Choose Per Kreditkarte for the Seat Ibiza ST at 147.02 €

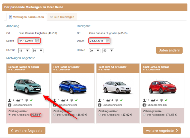tap(99, 115)
